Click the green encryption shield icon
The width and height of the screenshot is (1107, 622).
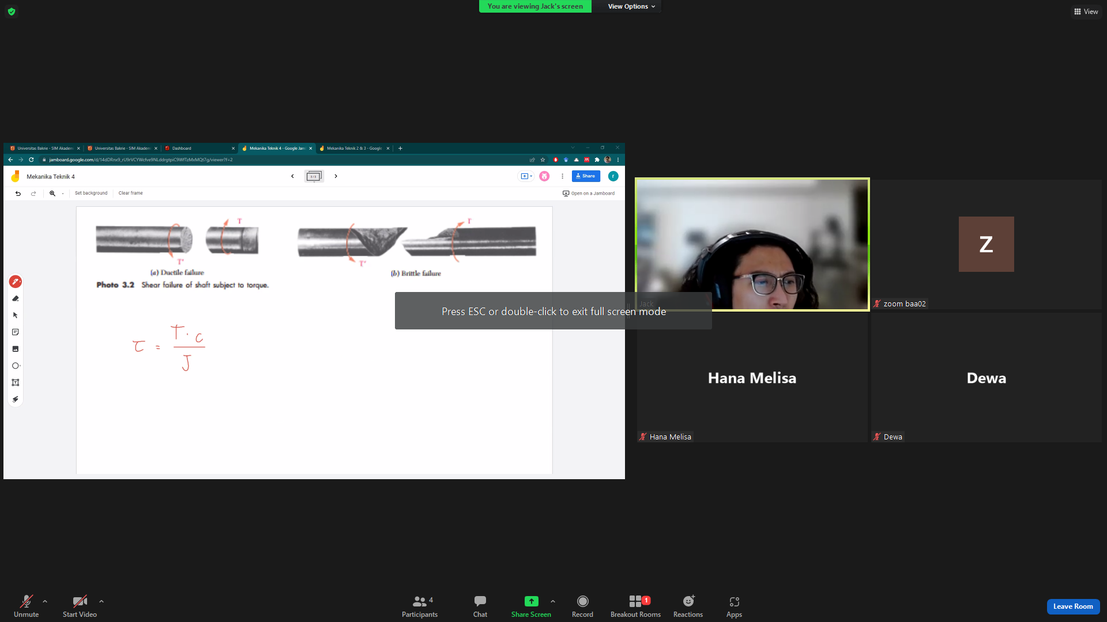[12, 12]
